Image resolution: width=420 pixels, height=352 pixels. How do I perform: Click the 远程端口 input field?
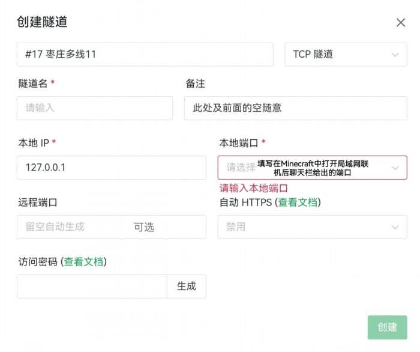tap(112, 227)
